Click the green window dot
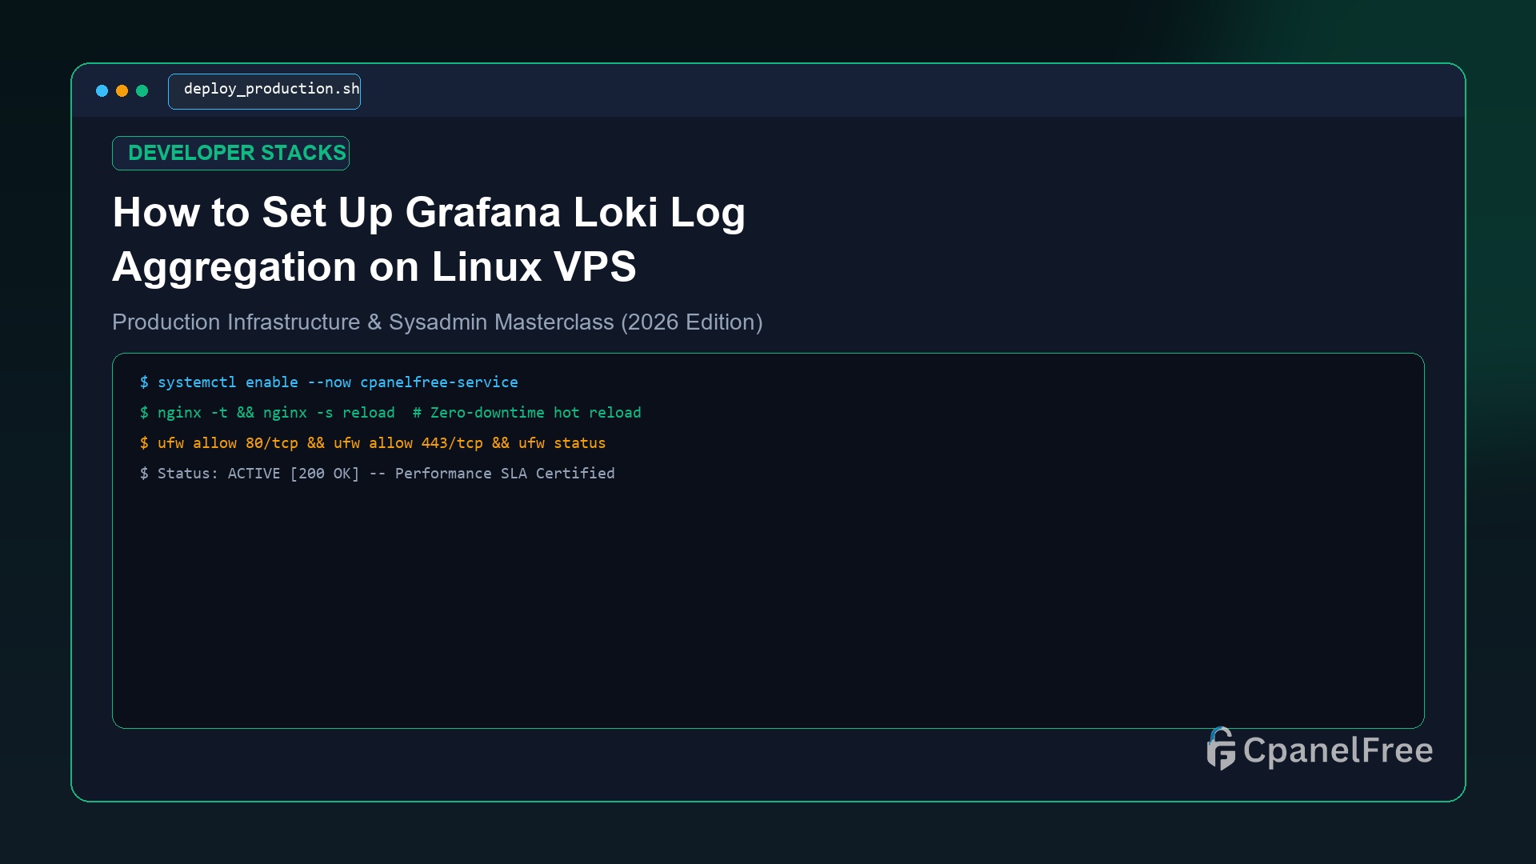Viewport: 1536px width, 864px height. click(x=142, y=91)
